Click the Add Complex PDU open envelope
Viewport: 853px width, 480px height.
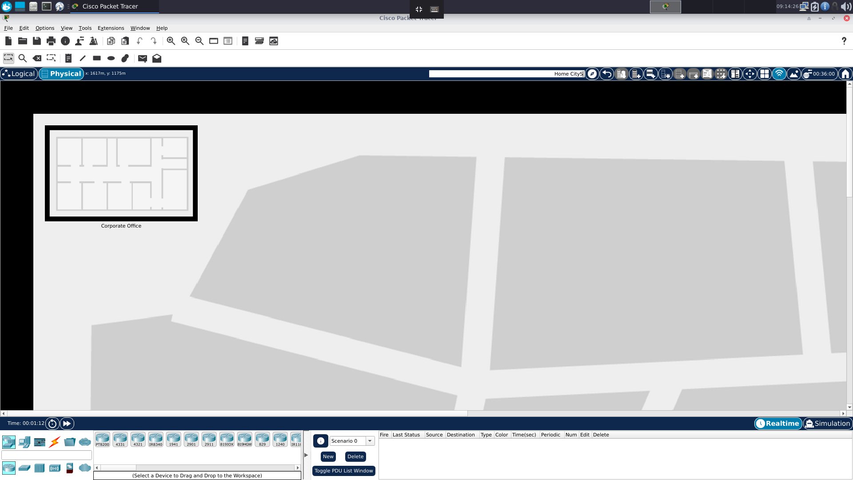[157, 58]
